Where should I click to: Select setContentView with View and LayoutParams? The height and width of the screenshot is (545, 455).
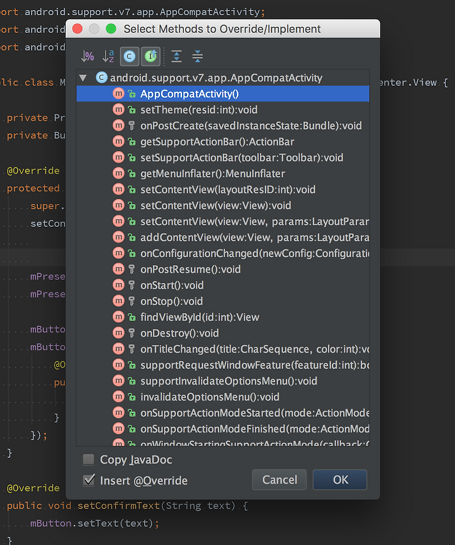coord(222,222)
